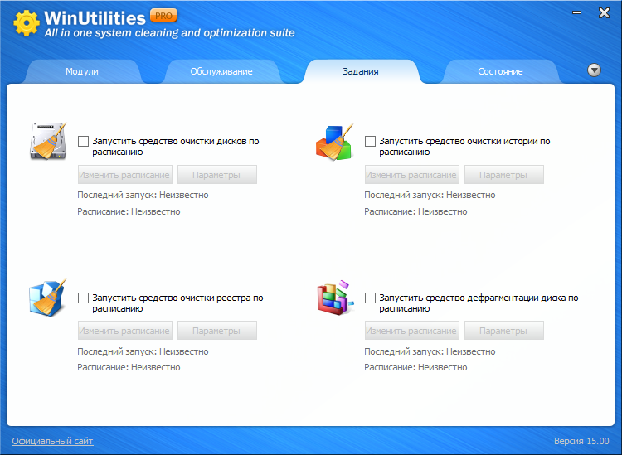The height and width of the screenshot is (455, 622).
Task: Click the disk cleaner drive-with-broom icon
Action: coord(48,141)
